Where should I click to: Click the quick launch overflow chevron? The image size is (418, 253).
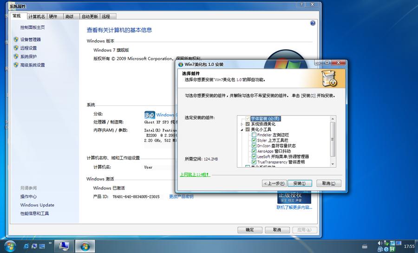pos(50,243)
